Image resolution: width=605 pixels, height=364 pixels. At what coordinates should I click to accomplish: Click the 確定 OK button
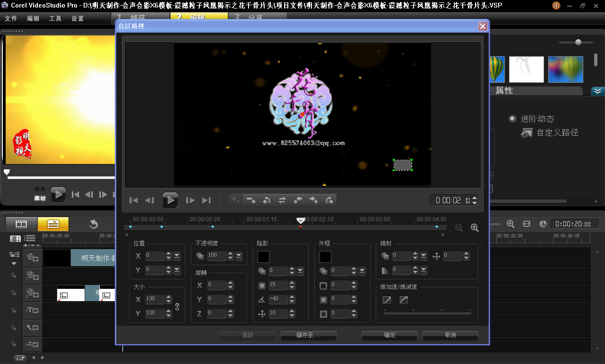(389, 335)
